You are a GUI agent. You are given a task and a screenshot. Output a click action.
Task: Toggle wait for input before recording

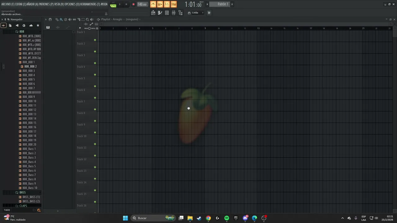tap(160, 4)
